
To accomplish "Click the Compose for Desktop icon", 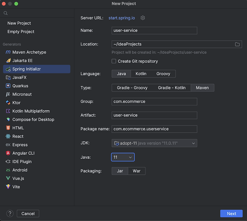I will [x=8, y=119].
